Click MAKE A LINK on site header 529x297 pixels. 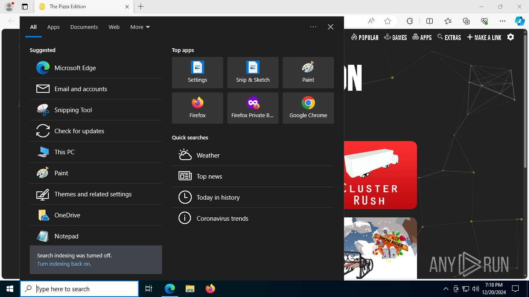(484, 38)
